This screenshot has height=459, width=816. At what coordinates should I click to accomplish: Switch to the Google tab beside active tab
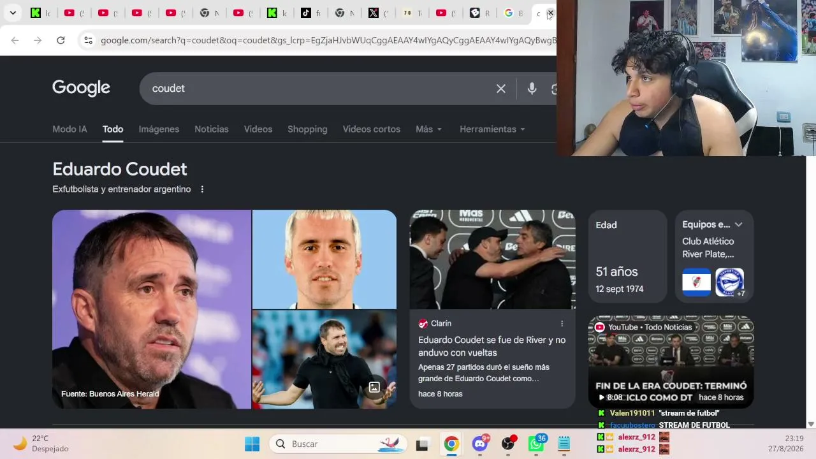pos(513,13)
